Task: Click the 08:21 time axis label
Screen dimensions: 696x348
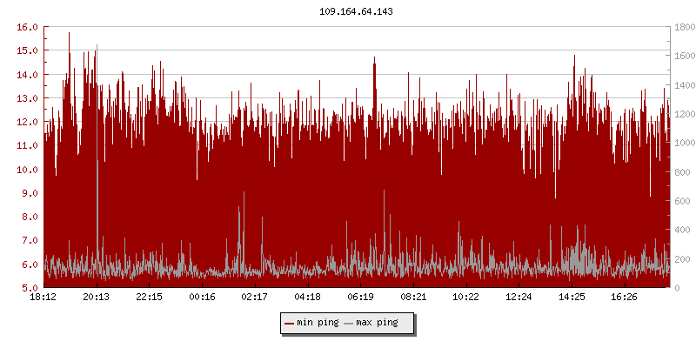Action: [413, 297]
